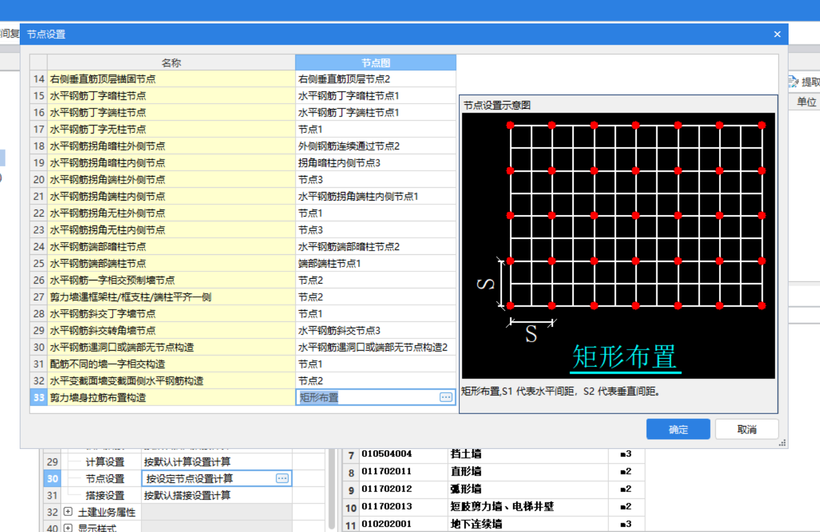This screenshot has height=532, width=820.
Task: Confirm with the 确定 button
Action: click(678, 429)
